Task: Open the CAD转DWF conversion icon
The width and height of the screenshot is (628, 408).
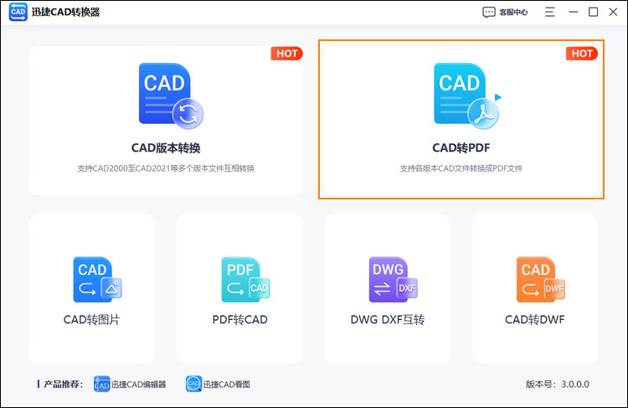Action: pos(541,279)
